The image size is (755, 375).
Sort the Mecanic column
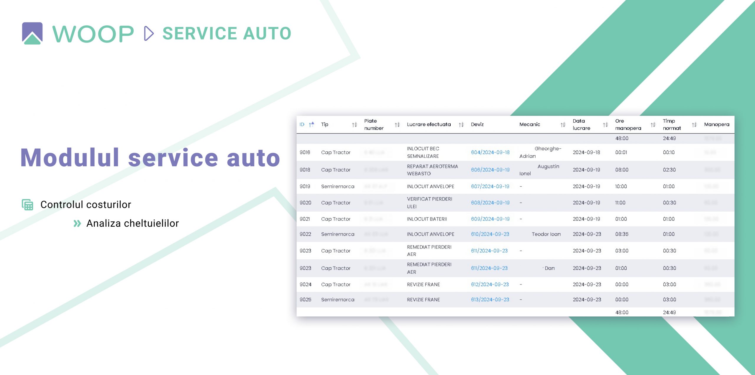coord(563,125)
